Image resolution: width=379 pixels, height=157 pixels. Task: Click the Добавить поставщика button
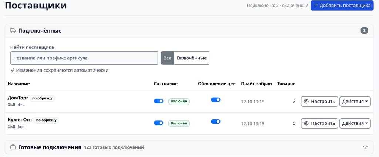click(x=342, y=5)
